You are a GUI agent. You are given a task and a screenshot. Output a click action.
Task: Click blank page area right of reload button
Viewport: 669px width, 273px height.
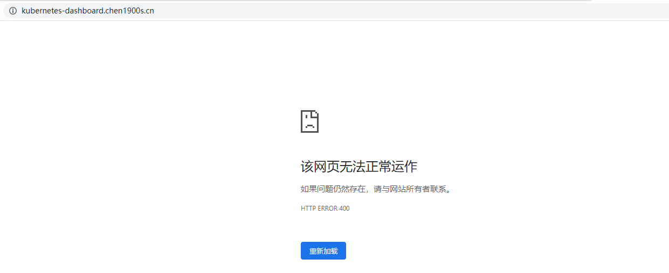(458, 251)
